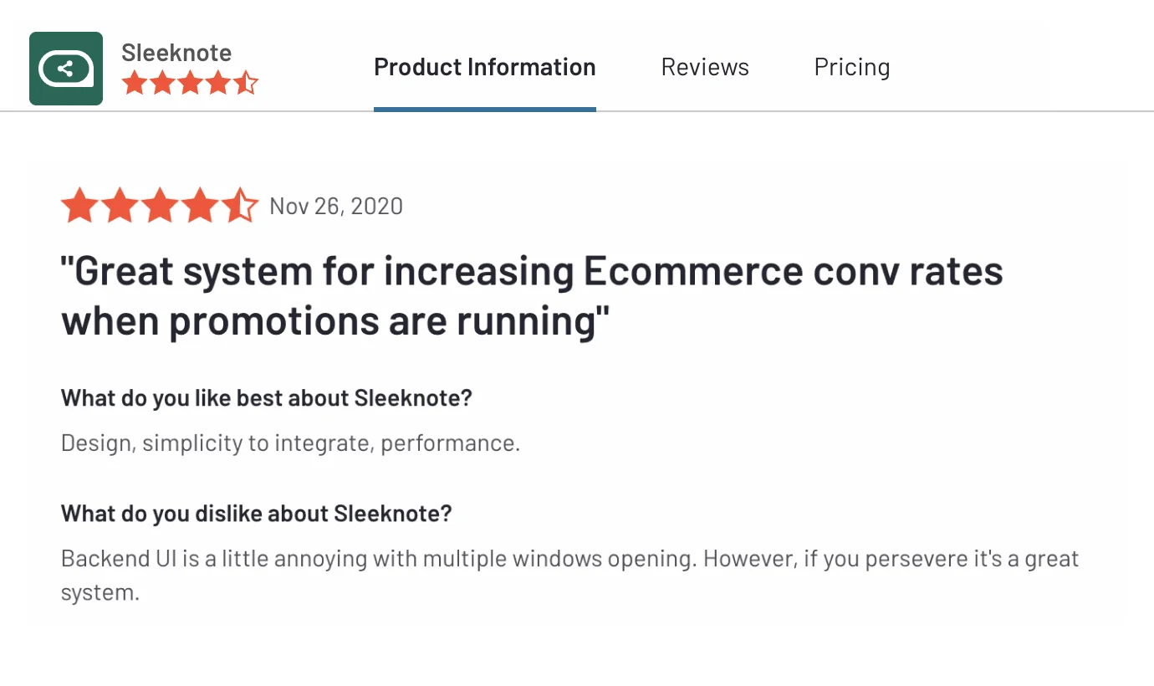Click the Nov 26, 2020 review date
This screenshot has height=686, width=1154.
pyautogui.click(x=336, y=206)
